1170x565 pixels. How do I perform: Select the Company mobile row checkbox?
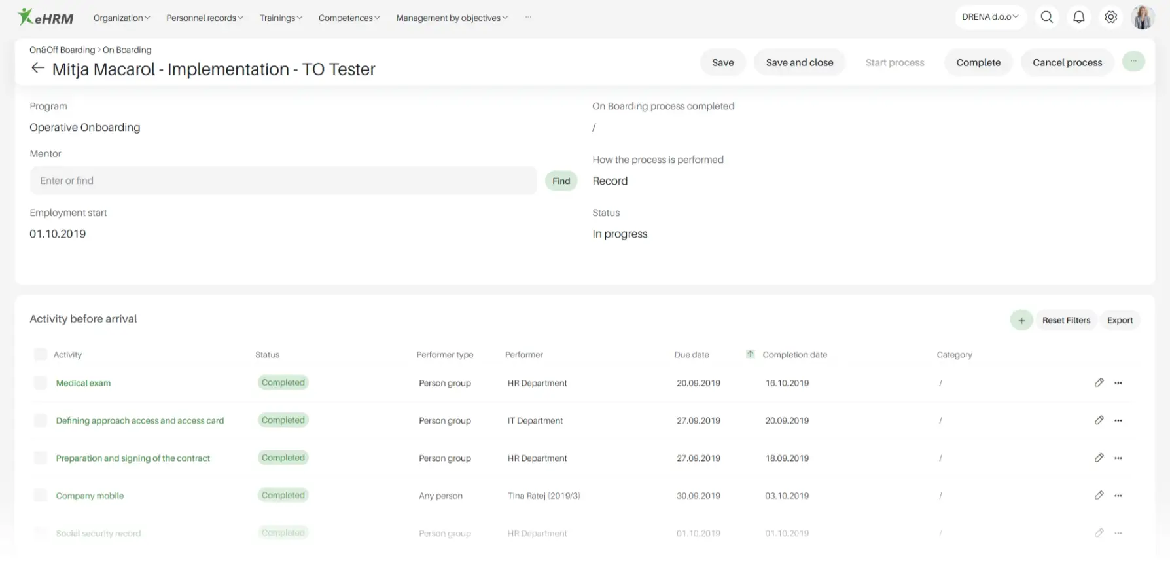41,496
